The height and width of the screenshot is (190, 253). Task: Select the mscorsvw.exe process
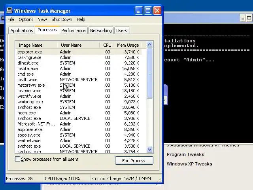coord(79,85)
